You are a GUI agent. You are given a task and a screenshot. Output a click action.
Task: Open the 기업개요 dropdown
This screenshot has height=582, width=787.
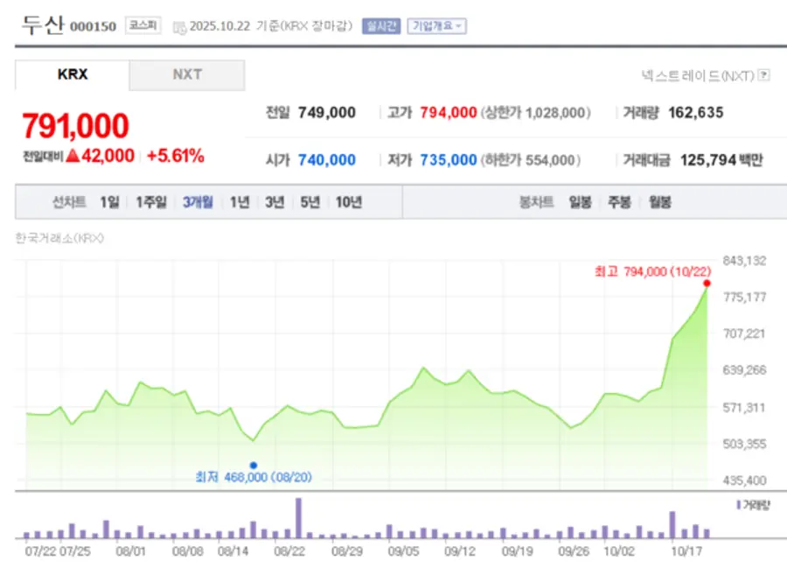point(436,26)
